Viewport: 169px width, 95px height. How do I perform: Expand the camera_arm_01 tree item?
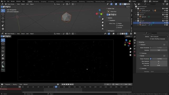tap(138, 11)
